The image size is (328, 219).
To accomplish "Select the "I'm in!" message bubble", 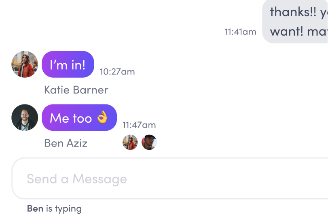I will point(68,64).
